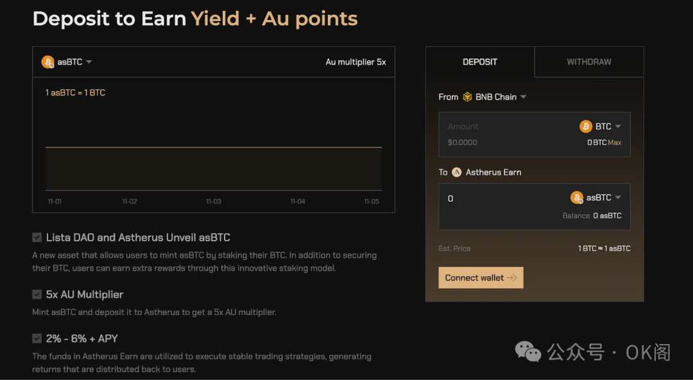Image resolution: width=693 pixels, height=380 pixels.
Task: Click the Amount input field
Action: (501, 127)
